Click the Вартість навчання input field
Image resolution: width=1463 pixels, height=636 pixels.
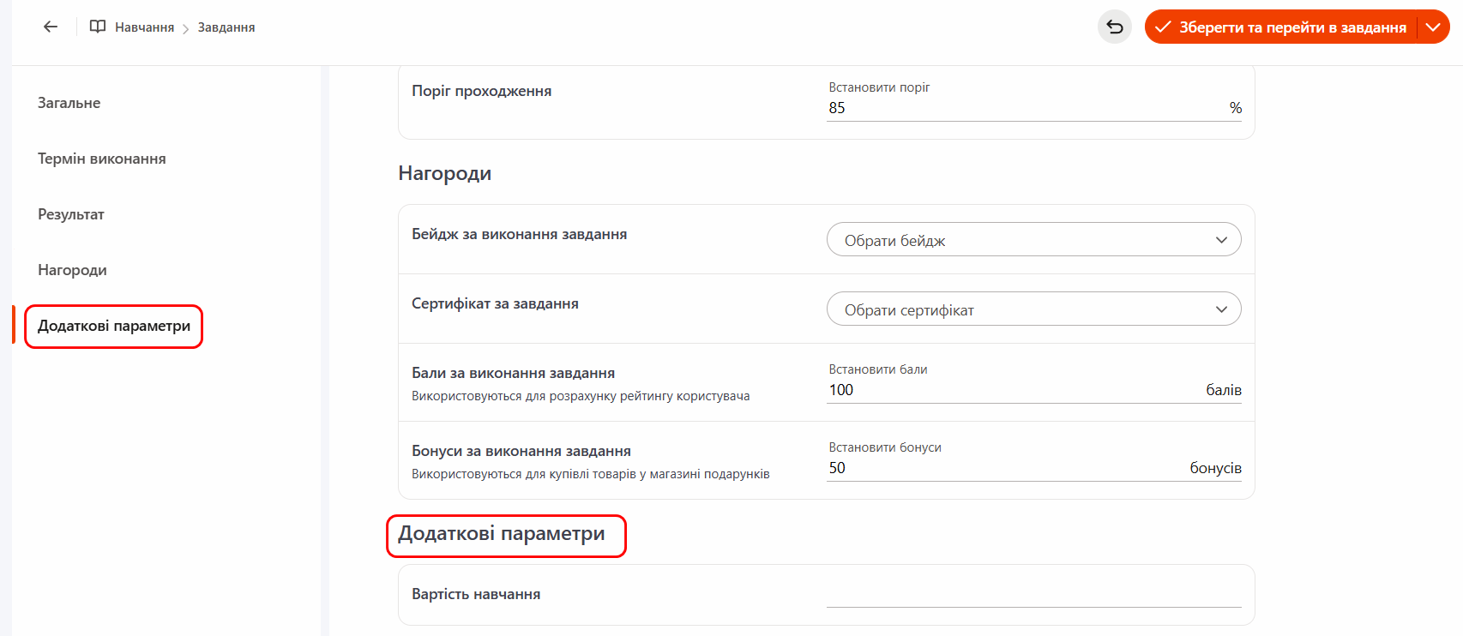tap(1033, 594)
